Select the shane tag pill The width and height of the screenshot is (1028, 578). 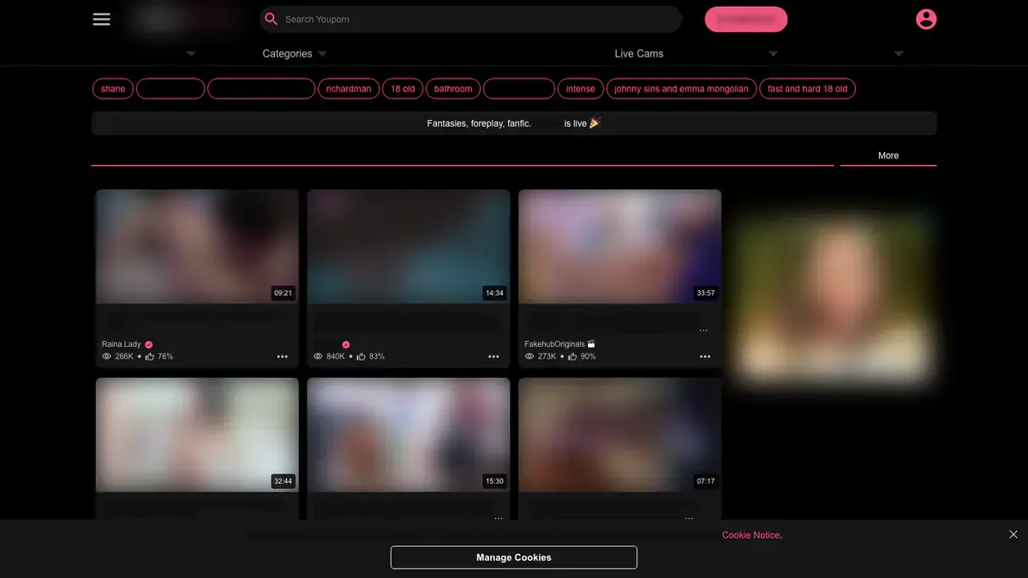coord(113,89)
